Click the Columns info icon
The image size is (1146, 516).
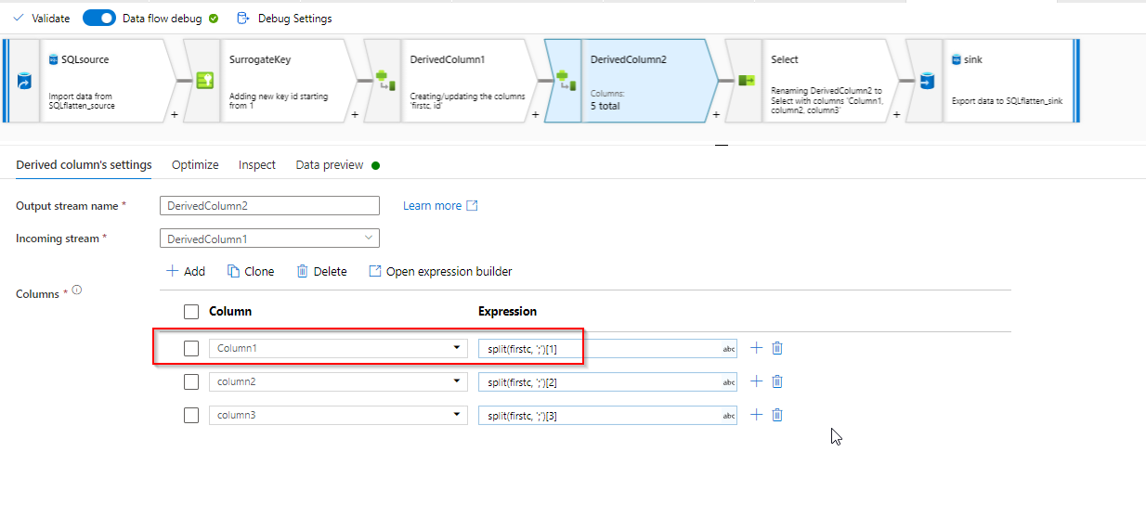77,290
